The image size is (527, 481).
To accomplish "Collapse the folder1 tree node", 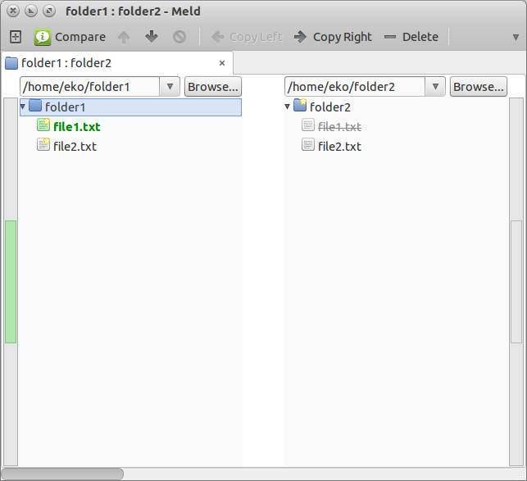I will (x=23, y=107).
